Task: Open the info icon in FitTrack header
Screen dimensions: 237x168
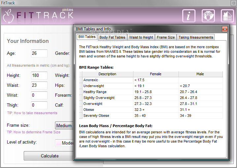Action: click(x=189, y=16)
